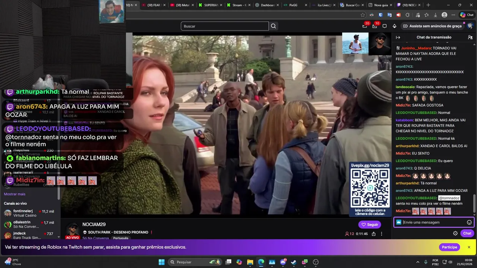Screen dimensions: 477x268
Task: Switch to PixGG tab
Action: click(x=296, y=5)
